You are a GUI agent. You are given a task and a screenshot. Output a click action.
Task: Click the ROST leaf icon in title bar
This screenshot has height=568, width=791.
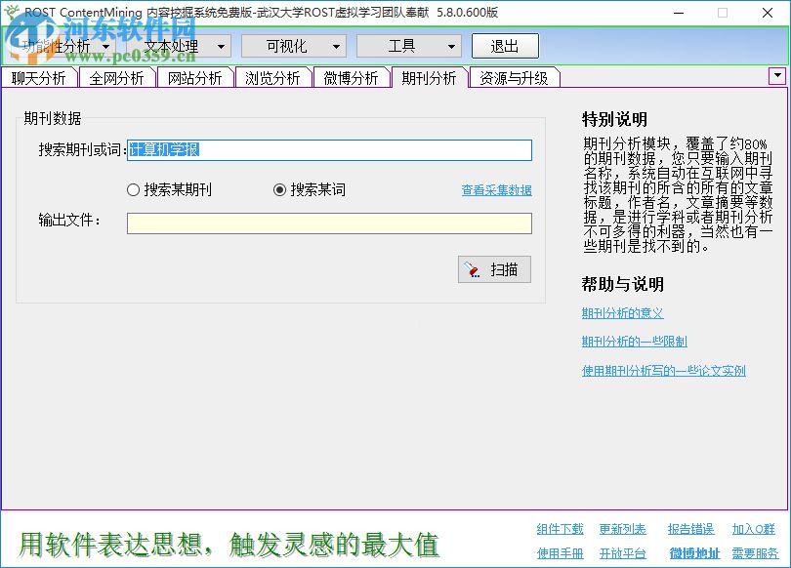pyautogui.click(x=14, y=13)
